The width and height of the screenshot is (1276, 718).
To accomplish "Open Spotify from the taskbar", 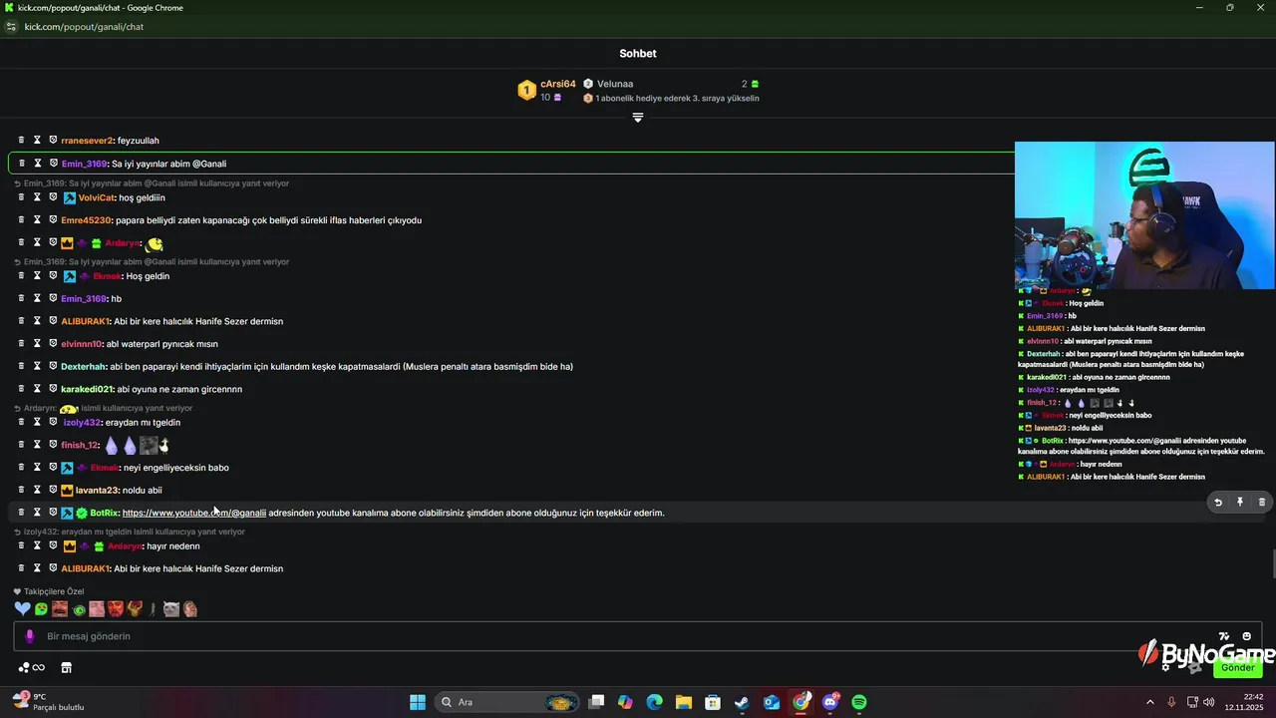I will 859,702.
